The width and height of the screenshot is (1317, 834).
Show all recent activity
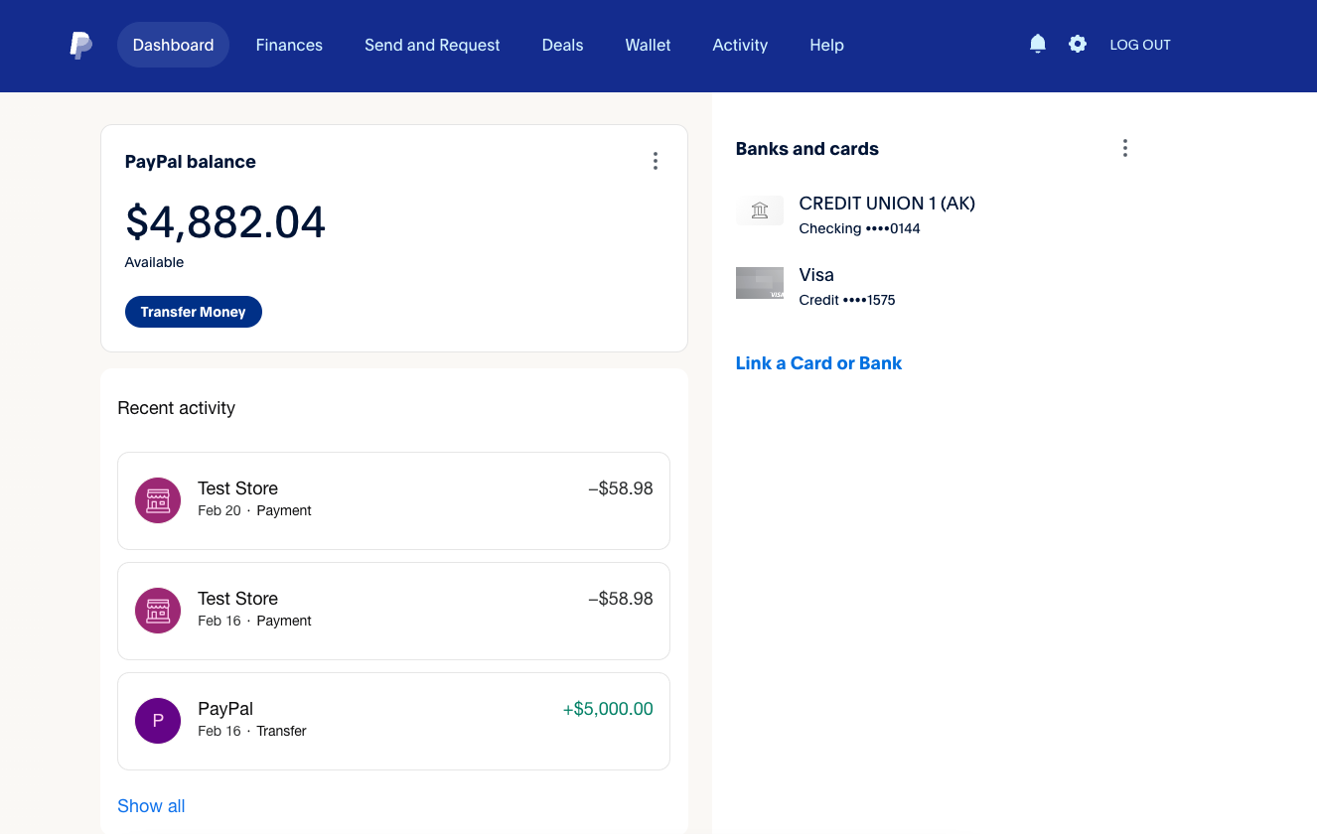tap(151, 806)
